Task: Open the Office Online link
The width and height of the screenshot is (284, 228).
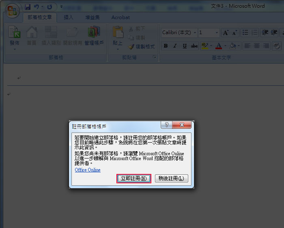Action: [88, 170]
